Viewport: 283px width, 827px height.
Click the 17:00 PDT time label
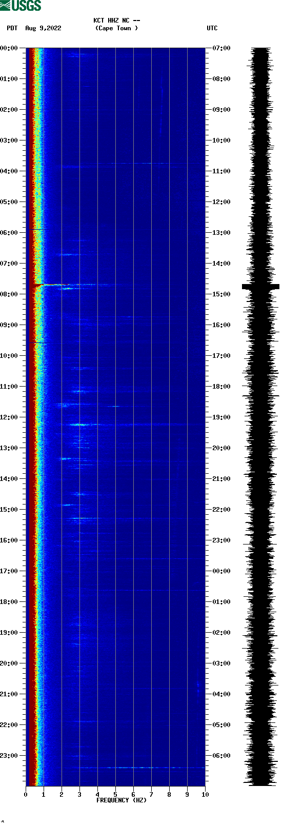(x=9, y=571)
